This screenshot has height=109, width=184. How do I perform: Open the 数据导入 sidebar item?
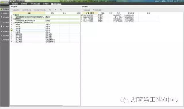(x=5, y=13)
